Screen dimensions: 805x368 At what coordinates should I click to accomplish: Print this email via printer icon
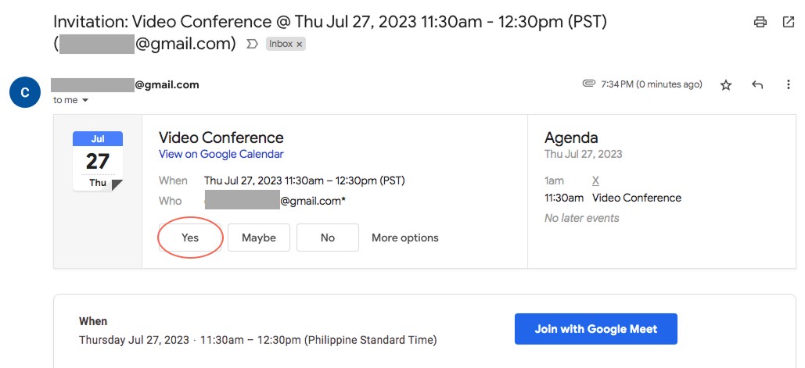(x=760, y=22)
